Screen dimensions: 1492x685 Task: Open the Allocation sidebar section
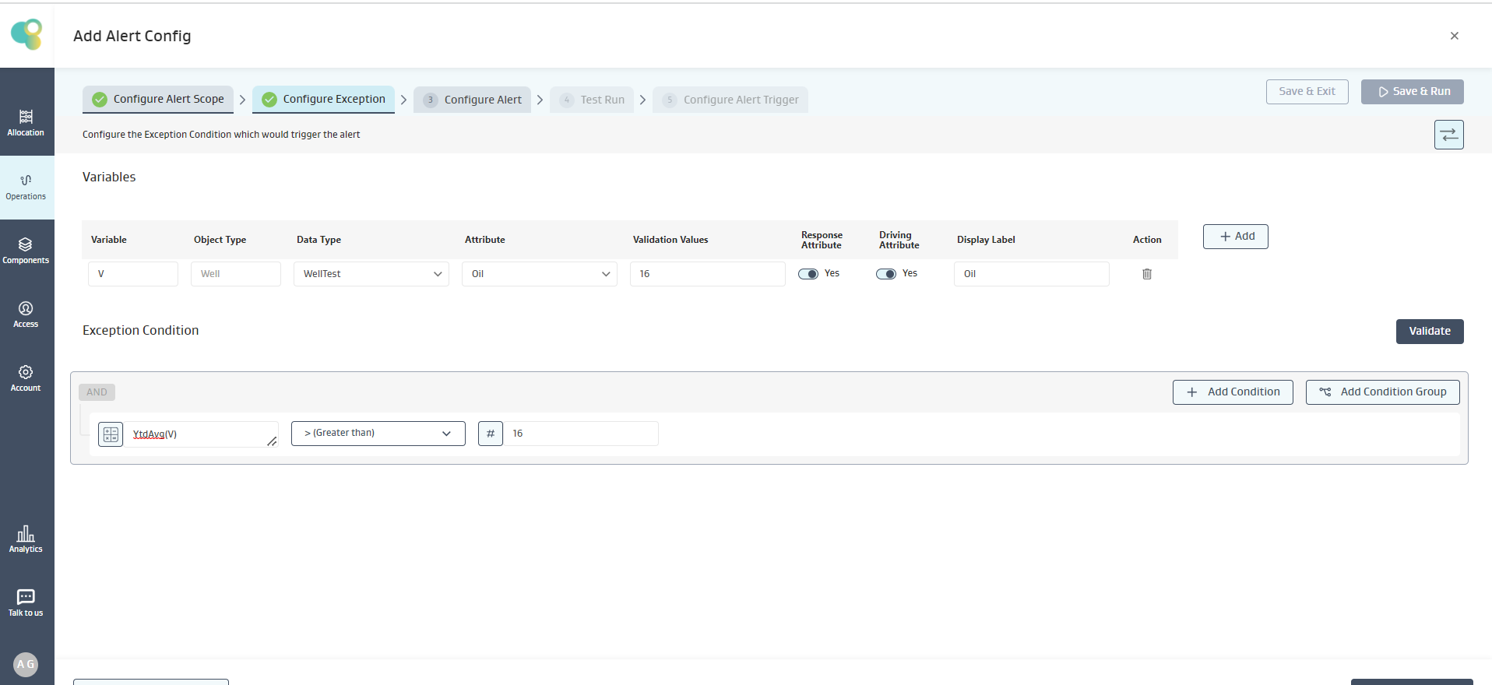coord(26,123)
